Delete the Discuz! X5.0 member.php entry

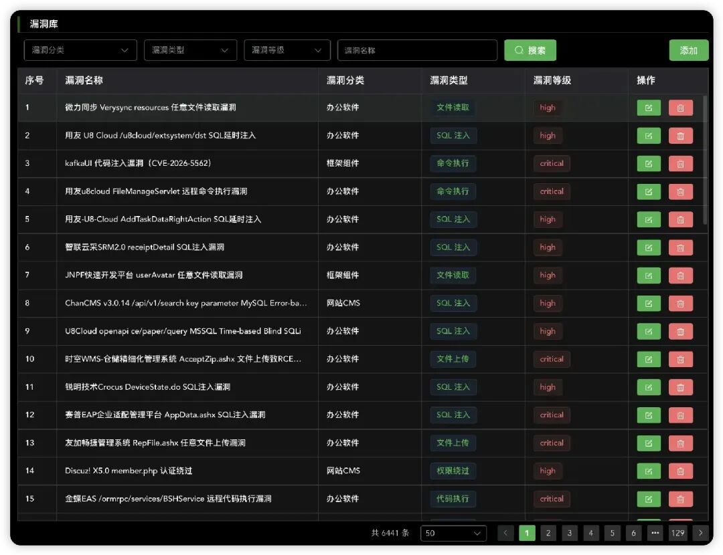680,471
